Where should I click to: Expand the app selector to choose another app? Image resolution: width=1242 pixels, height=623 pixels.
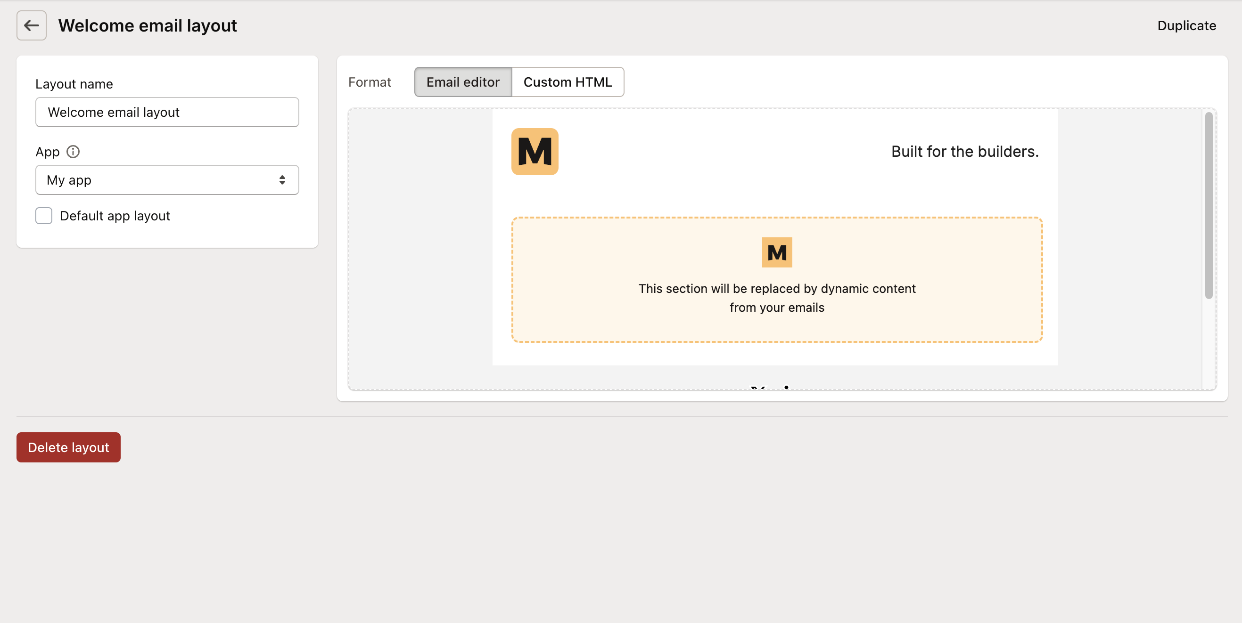[167, 180]
